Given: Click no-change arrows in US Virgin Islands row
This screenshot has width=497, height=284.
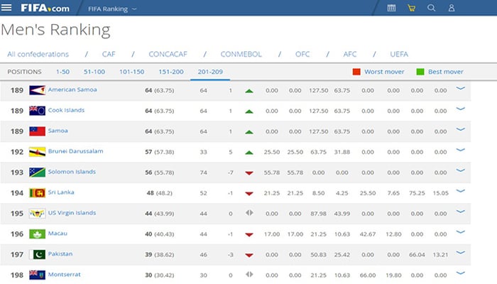Looking at the screenshot, I should [249, 213].
